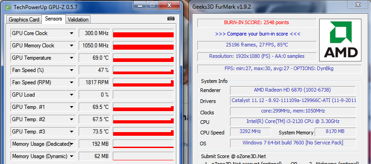Click the AMD logo in FurMark
This screenshot has width=371, height=164.
point(340,40)
